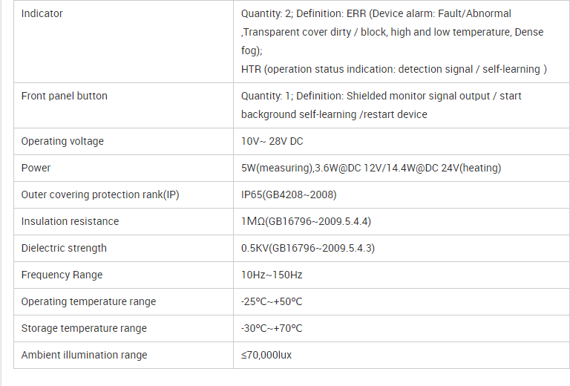Screen dimensions: 570x386
Task: Click Ambient illumination range label
Action: [84, 355]
